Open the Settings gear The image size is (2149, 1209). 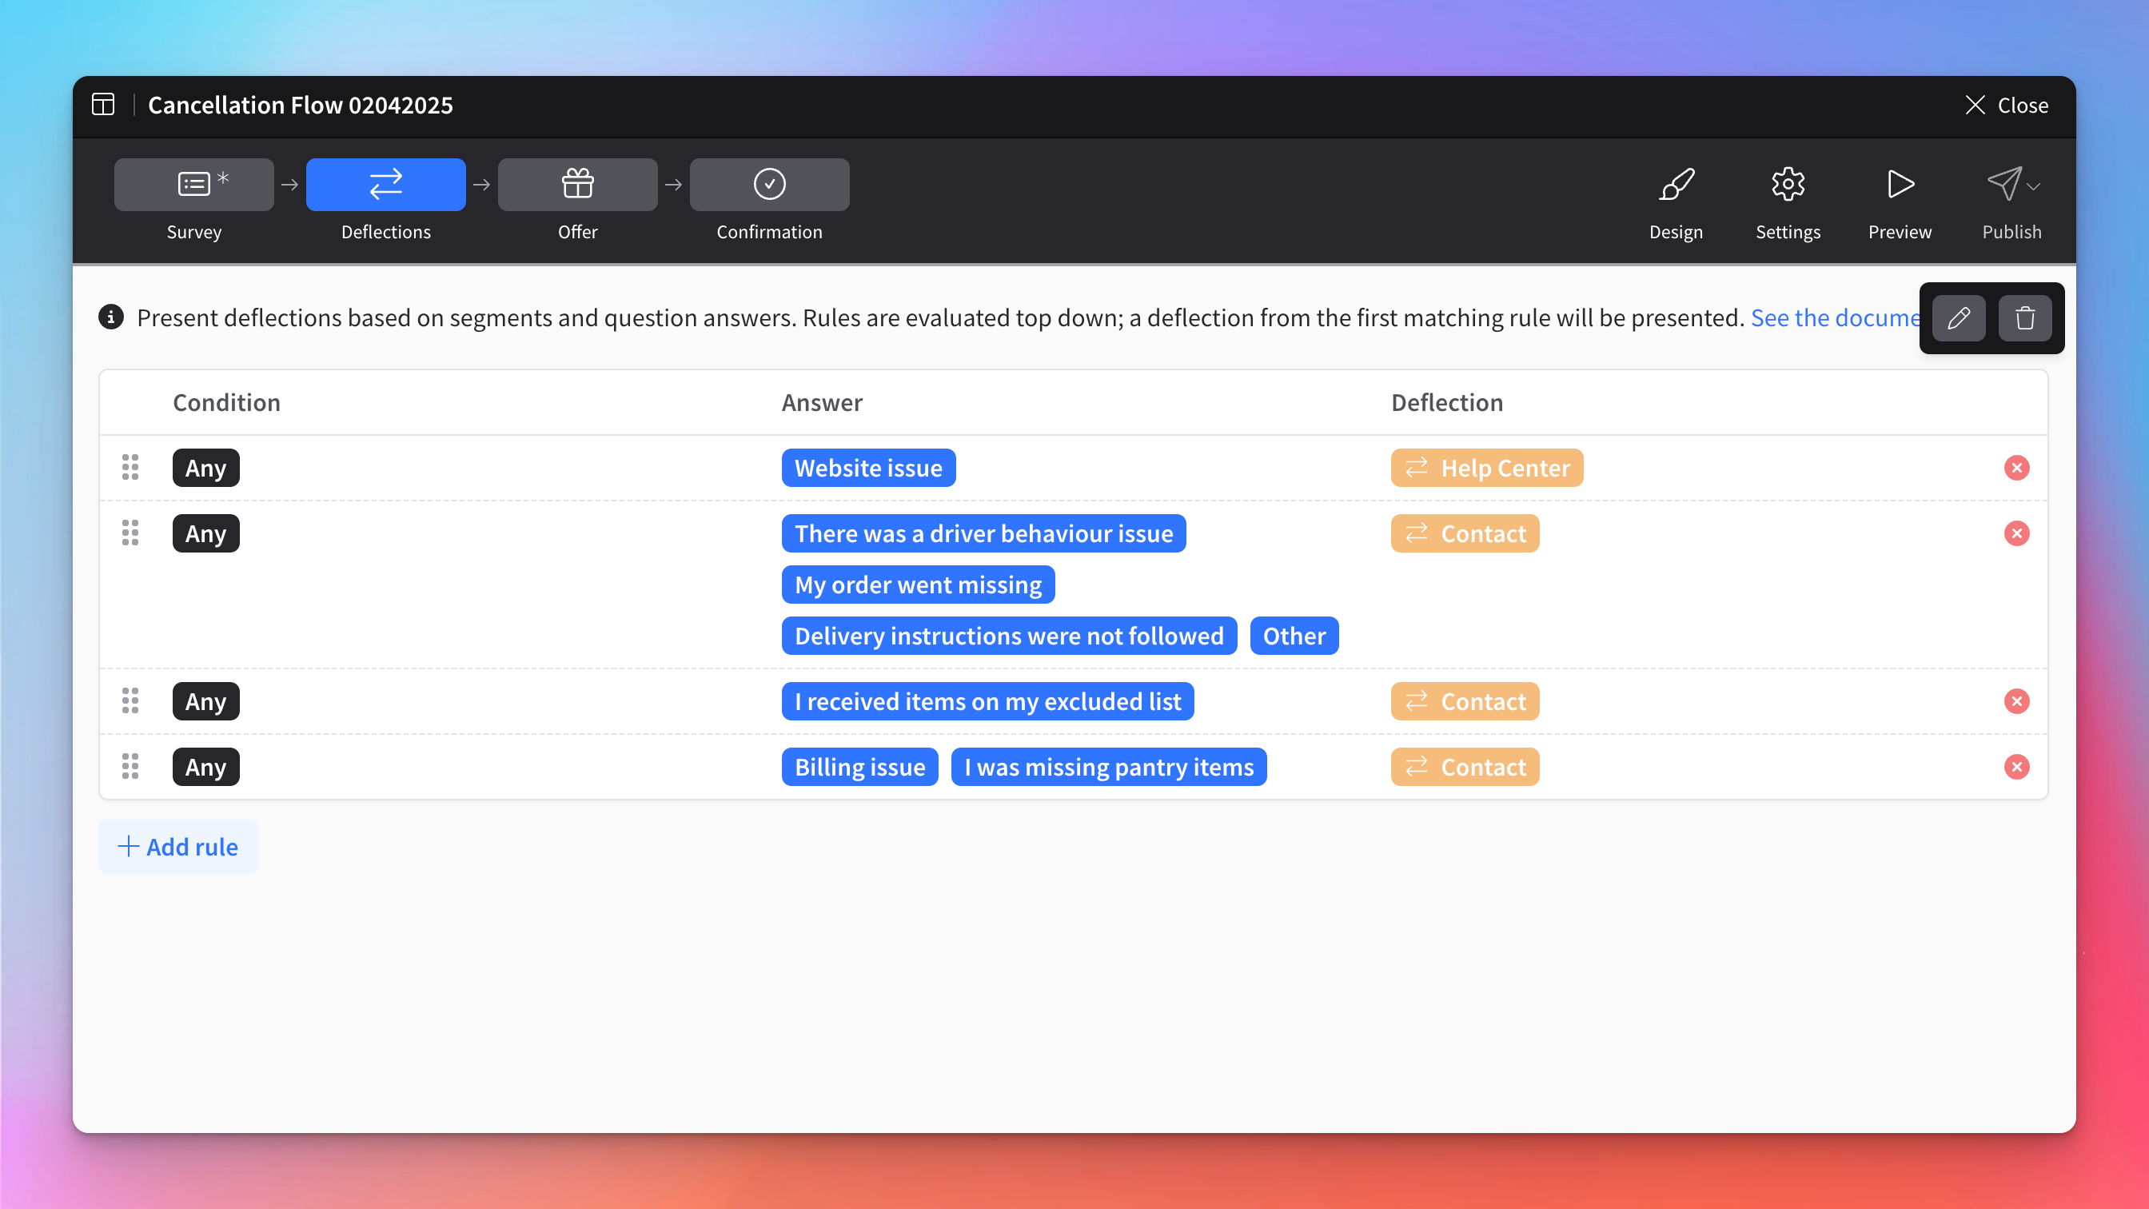click(1788, 185)
